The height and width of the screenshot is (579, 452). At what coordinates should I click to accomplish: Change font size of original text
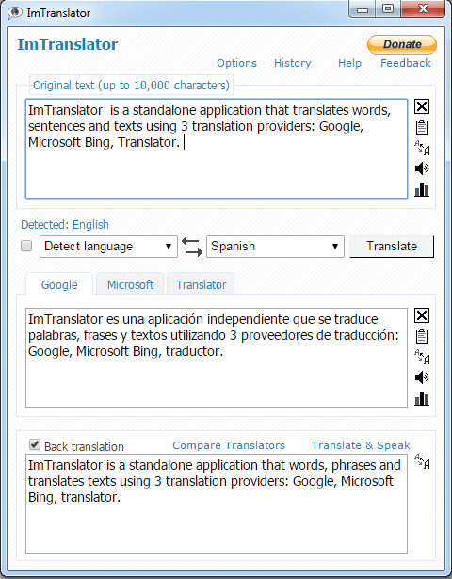[x=422, y=148]
